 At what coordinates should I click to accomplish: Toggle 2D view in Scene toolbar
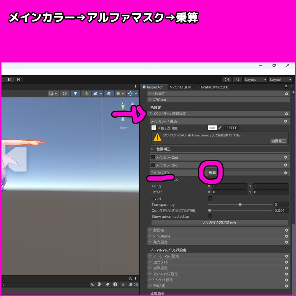[x=64, y=93]
